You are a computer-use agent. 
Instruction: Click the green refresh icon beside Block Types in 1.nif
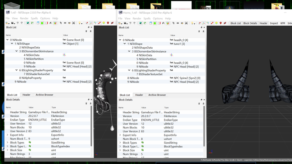[x=30, y=143]
